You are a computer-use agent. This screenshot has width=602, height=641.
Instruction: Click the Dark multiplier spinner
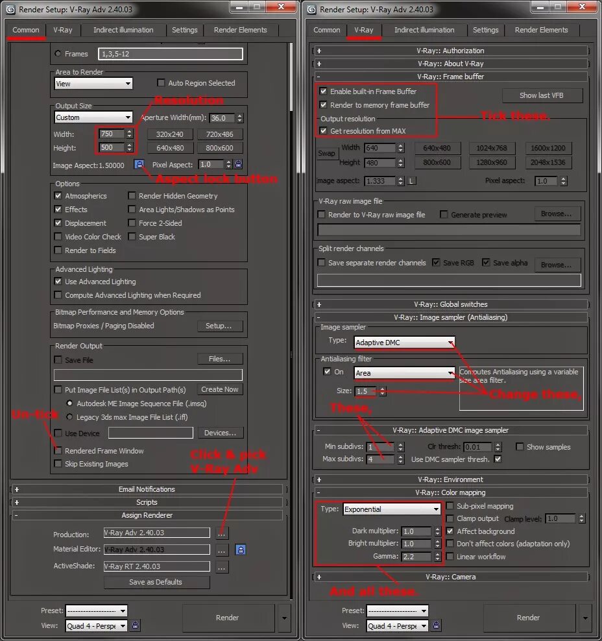pos(437,531)
